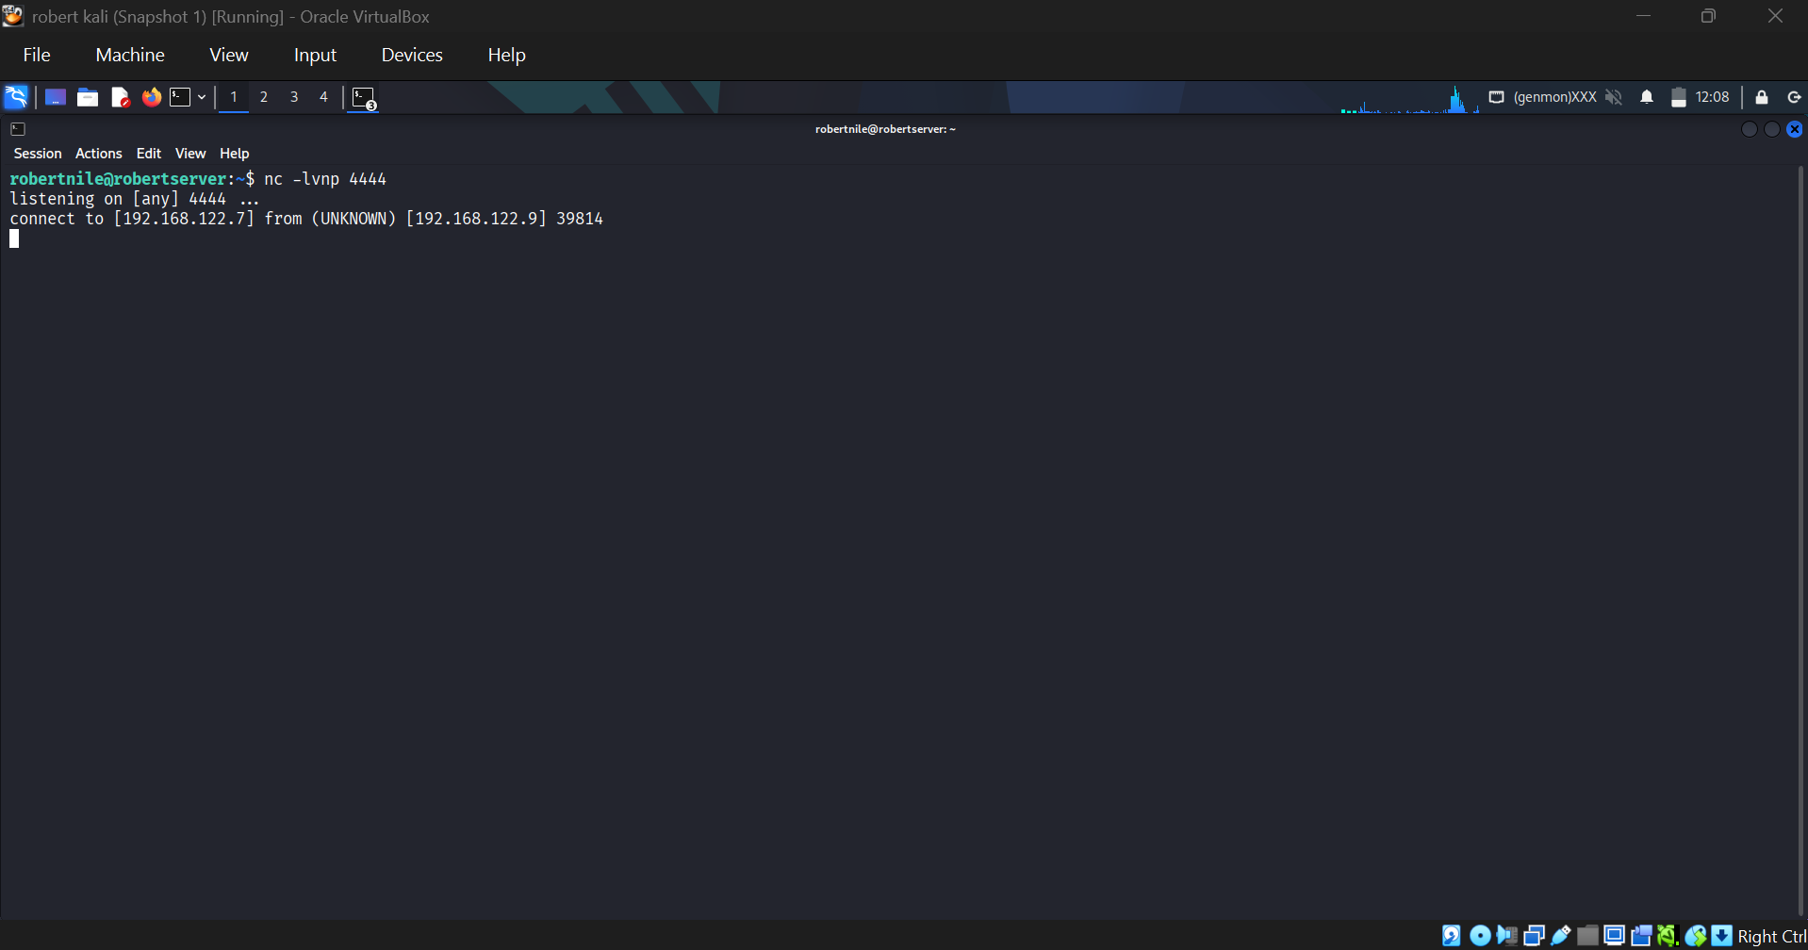1808x950 pixels.
Task: Select grouped terminal windows taskbar button
Action: [x=364, y=98]
